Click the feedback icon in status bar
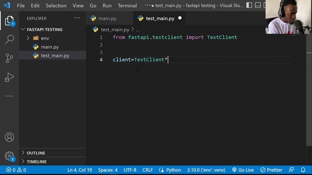312x175 pixels. pos(292,170)
